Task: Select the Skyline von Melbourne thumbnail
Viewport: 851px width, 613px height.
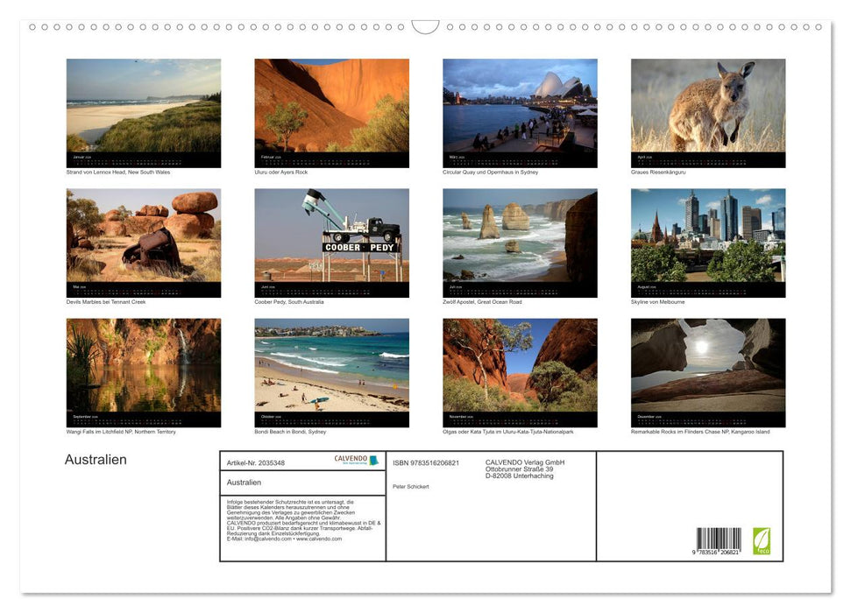Action: (707, 242)
